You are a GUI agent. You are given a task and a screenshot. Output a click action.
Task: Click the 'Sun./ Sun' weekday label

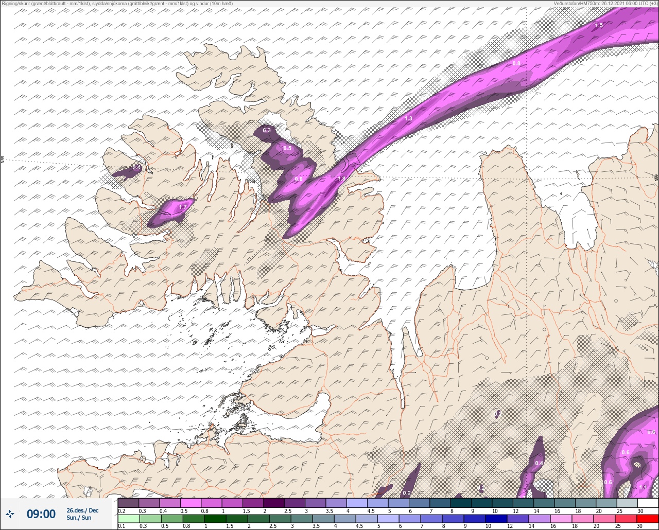point(79,518)
